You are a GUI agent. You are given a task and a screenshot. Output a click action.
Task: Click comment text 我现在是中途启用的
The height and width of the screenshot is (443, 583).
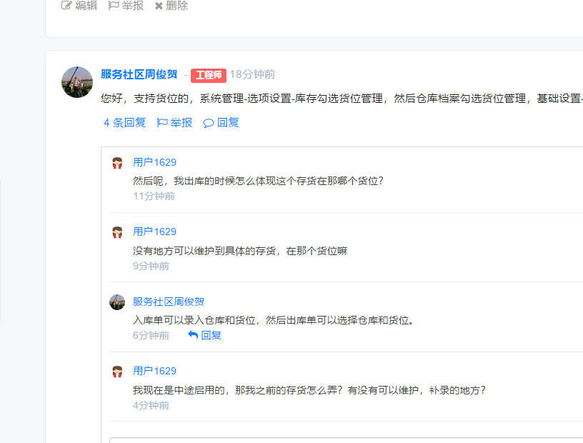click(309, 390)
